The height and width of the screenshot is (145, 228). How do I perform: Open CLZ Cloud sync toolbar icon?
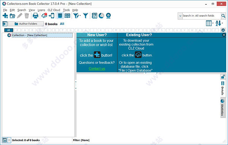point(44,16)
